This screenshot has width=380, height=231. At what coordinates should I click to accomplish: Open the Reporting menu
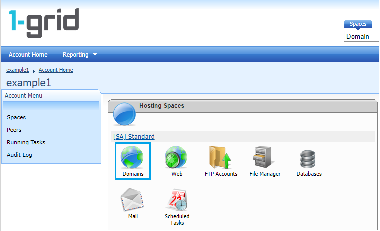[x=78, y=55]
